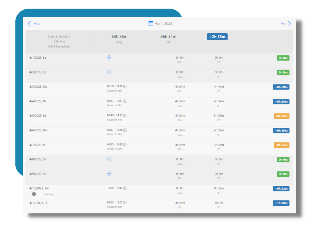Open the calendar icon next to April, 2023

click(151, 23)
